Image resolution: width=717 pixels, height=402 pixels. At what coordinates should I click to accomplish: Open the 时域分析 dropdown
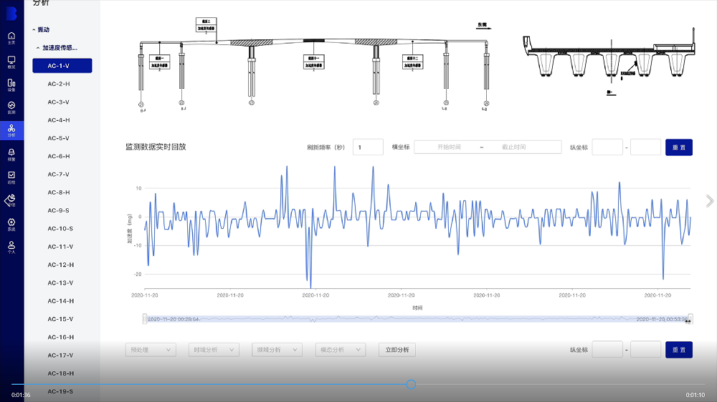point(214,350)
